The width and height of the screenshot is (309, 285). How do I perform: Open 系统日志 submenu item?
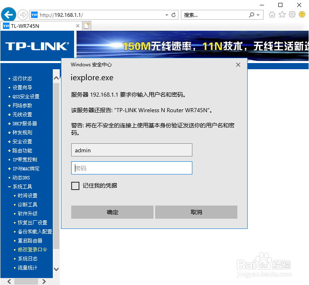(27, 259)
